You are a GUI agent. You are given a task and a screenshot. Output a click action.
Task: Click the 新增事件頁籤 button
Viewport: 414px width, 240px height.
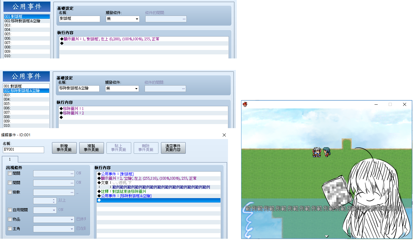64,148
